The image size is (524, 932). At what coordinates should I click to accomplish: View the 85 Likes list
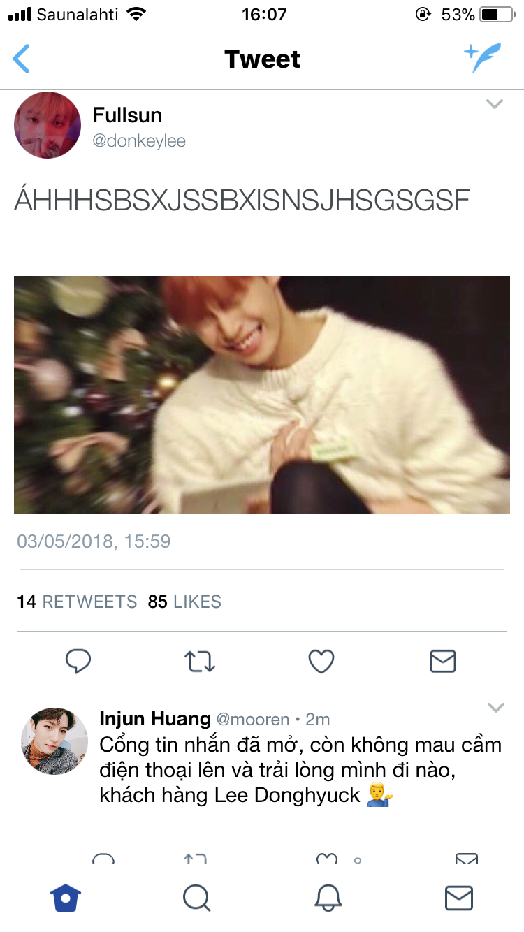tap(184, 602)
